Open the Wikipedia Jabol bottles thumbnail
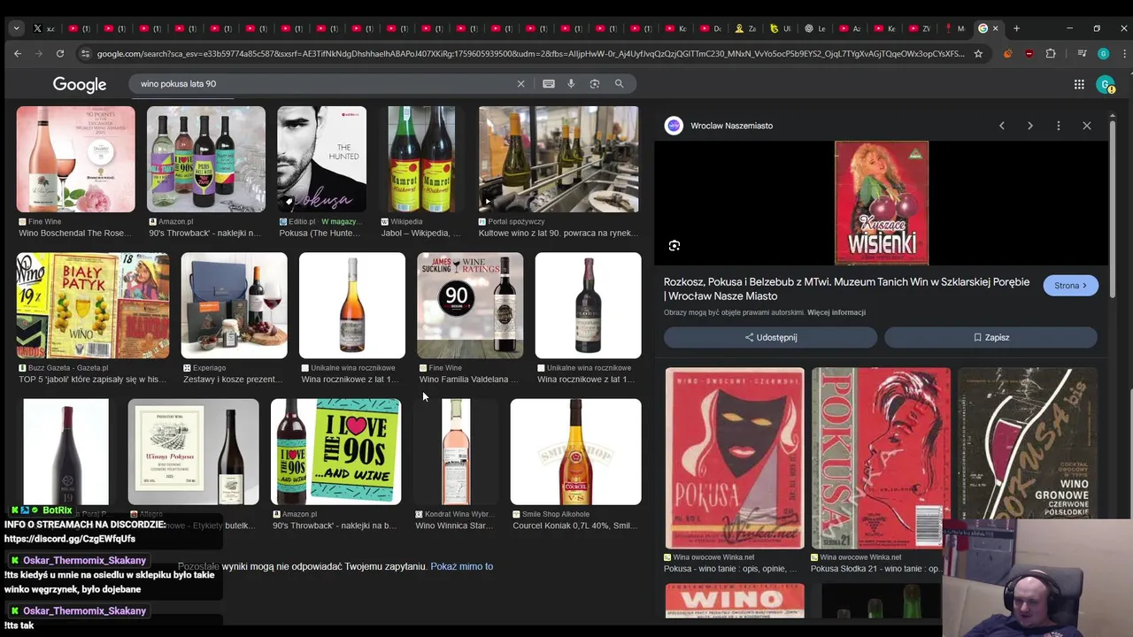The height and width of the screenshot is (637, 1133). click(422, 159)
